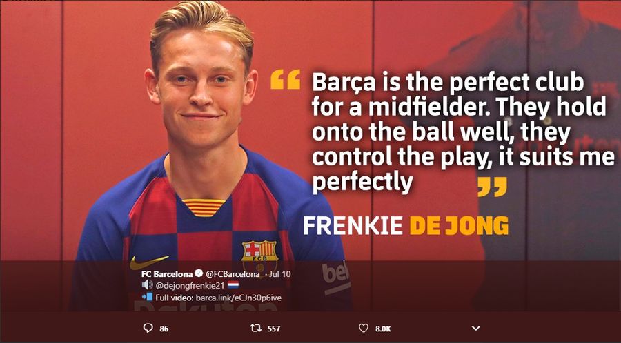
Task: Click the blue arrow emoji before Full video
Action: click(x=146, y=297)
